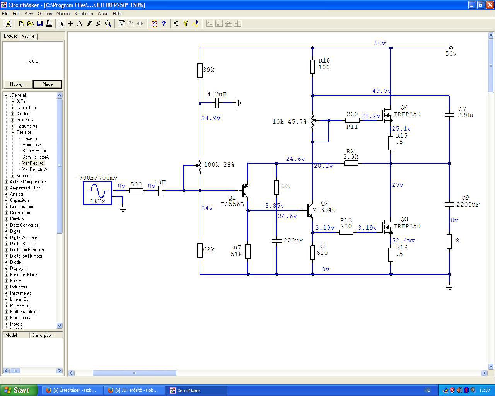Click the blue question mark Help icon
This screenshot has height=396, width=495.
(x=164, y=24)
